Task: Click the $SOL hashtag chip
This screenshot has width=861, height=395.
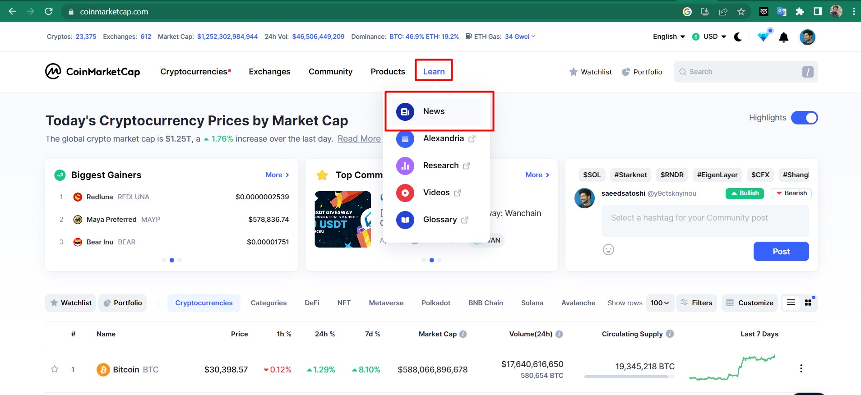Action: click(592, 175)
